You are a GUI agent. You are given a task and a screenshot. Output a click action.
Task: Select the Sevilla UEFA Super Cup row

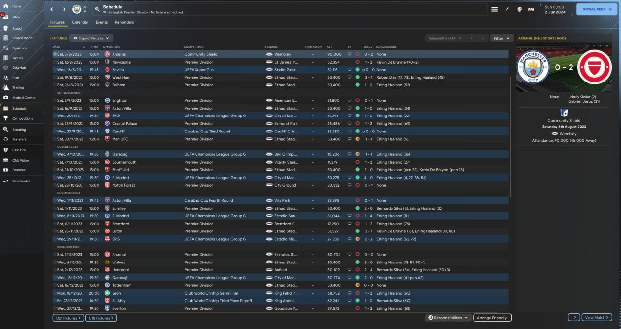tap(280, 70)
